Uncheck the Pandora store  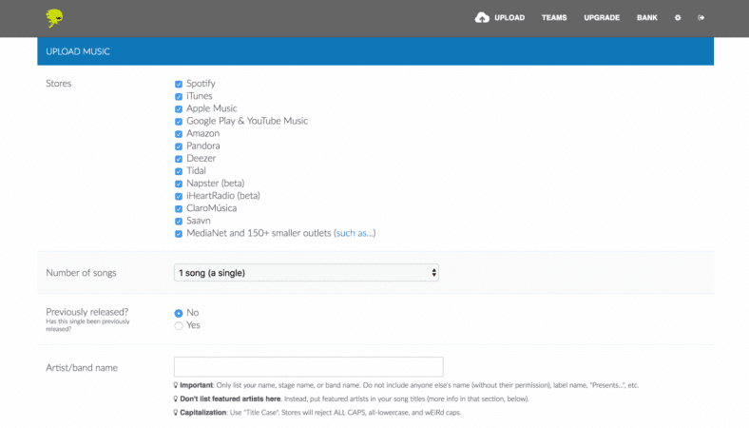(179, 146)
